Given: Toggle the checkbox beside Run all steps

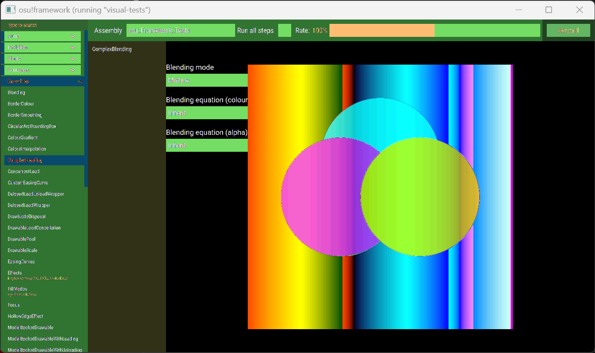Looking at the screenshot, I should 284,30.
